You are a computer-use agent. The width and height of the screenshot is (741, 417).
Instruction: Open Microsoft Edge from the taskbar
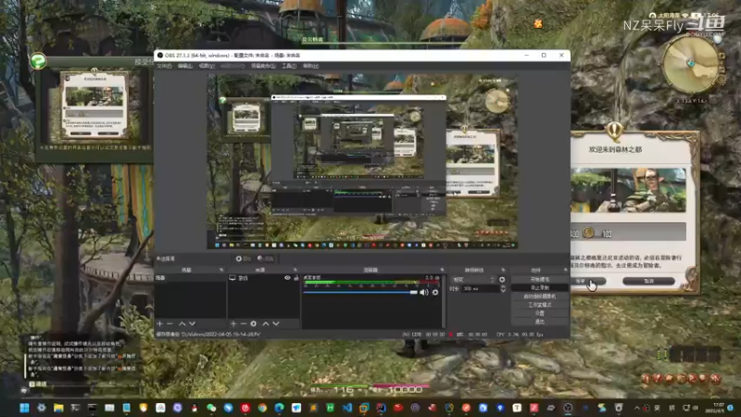point(280,408)
